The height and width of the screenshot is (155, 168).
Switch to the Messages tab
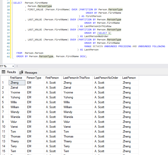click(x=28, y=73)
